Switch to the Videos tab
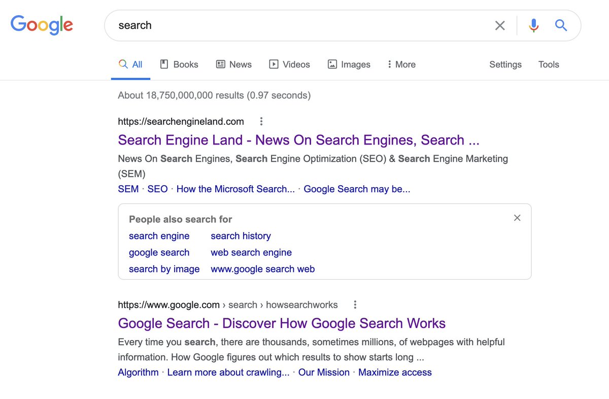The image size is (609, 399). (x=289, y=64)
